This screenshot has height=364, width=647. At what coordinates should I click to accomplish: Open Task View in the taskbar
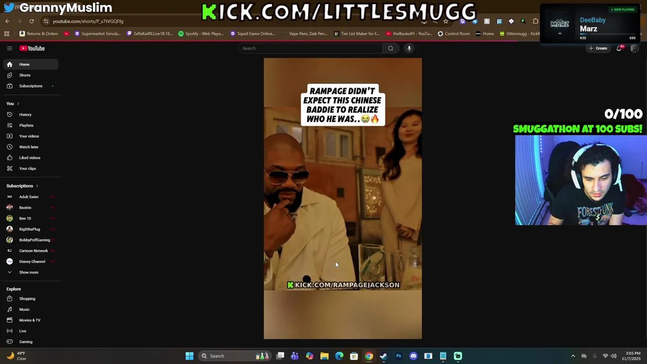(x=280, y=356)
